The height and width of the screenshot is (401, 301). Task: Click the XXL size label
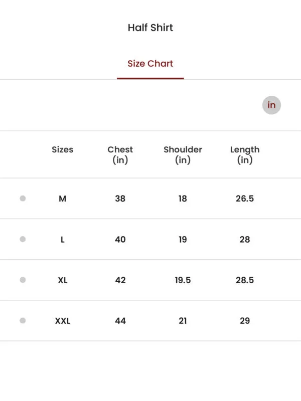[x=63, y=321]
